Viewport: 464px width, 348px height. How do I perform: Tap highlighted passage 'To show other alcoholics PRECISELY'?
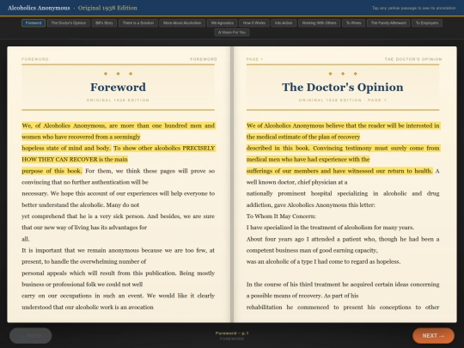pyautogui.click(x=164, y=149)
